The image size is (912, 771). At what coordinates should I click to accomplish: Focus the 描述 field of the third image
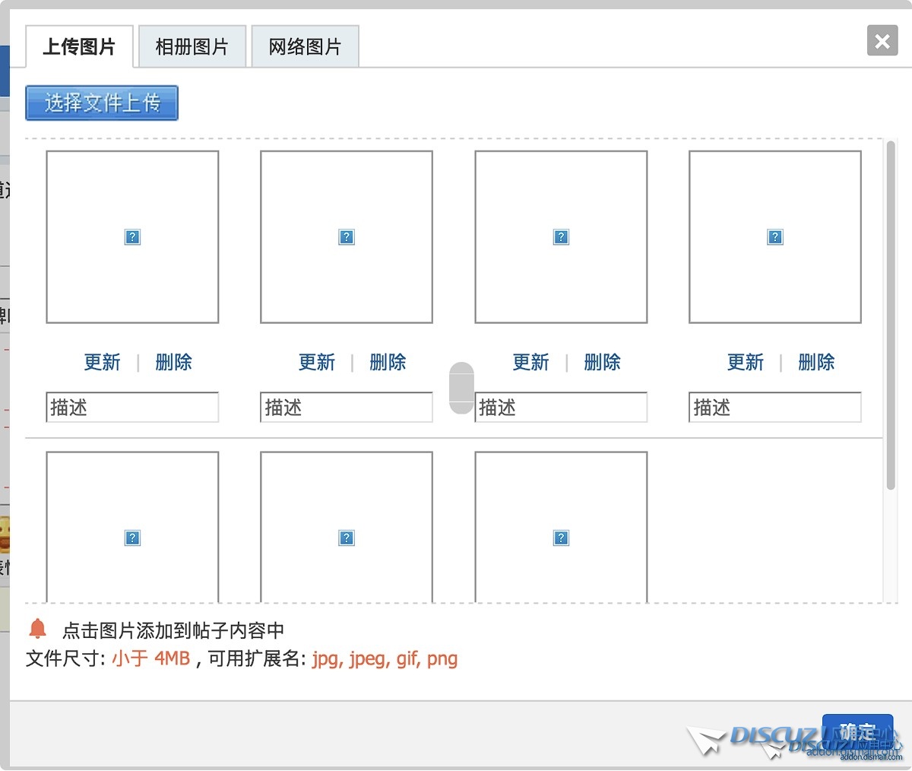pos(561,408)
